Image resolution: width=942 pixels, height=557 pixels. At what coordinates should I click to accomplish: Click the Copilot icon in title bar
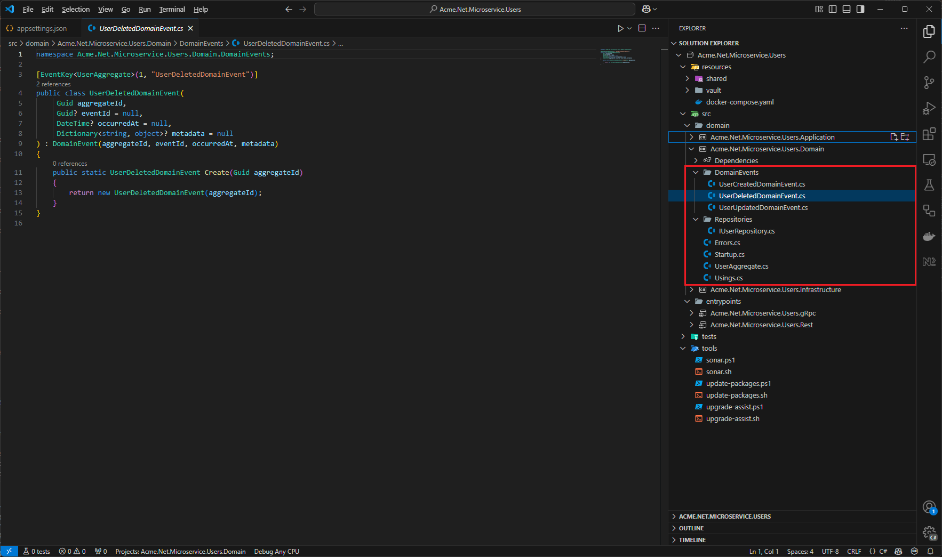646,9
